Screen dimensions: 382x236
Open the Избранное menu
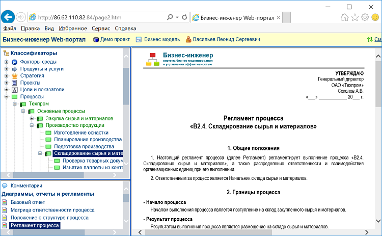[73, 29]
